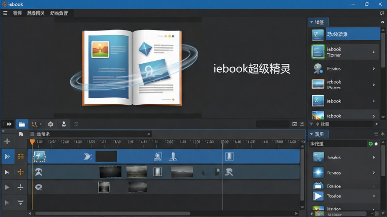Click the orange playhead marker on ruler

32,142
